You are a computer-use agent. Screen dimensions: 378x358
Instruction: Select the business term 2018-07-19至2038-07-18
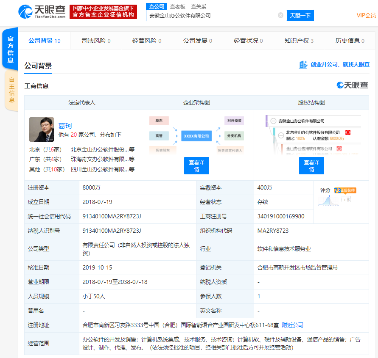click(x=115, y=282)
